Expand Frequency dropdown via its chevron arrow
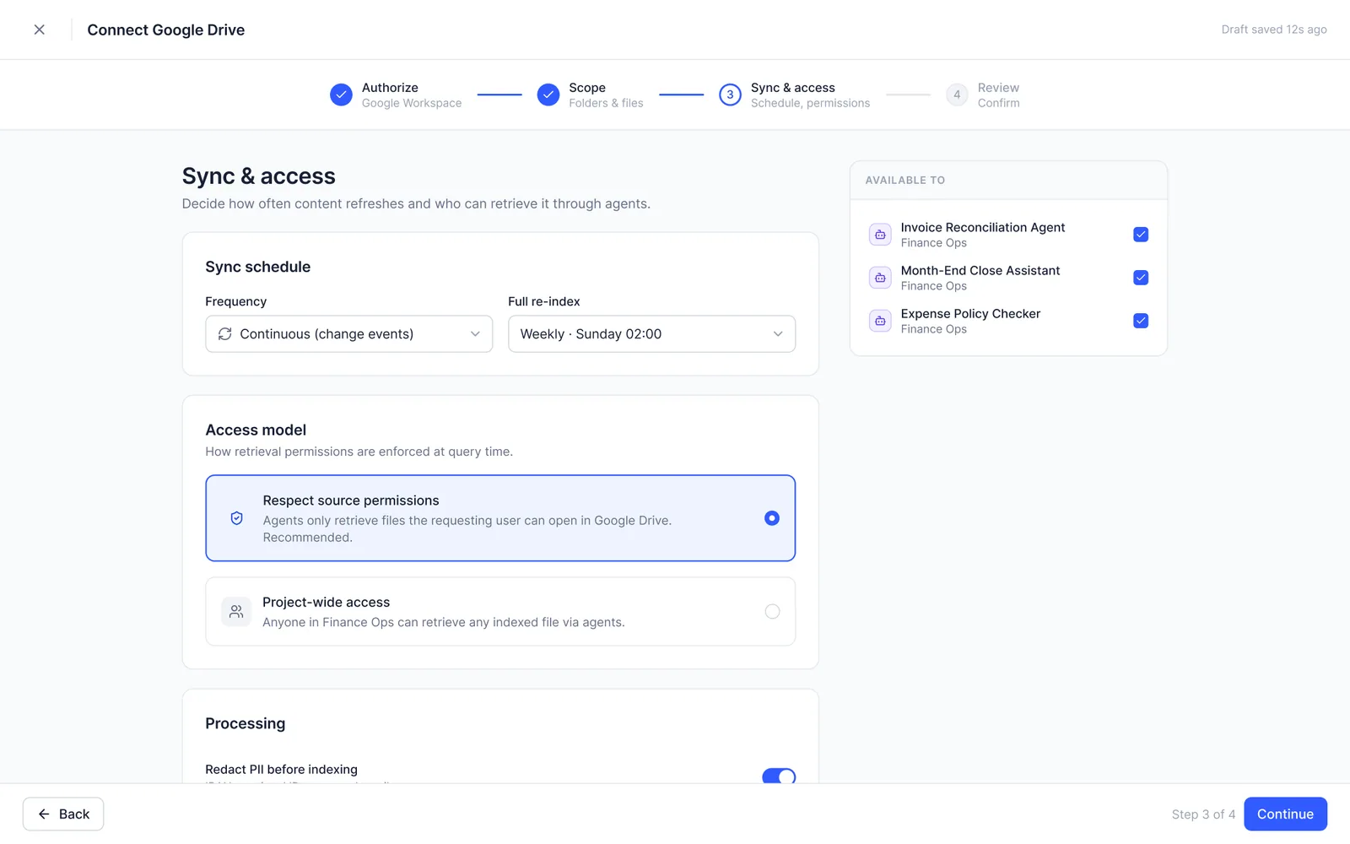This screenshot has width=1350, height=844. [475, 334]
